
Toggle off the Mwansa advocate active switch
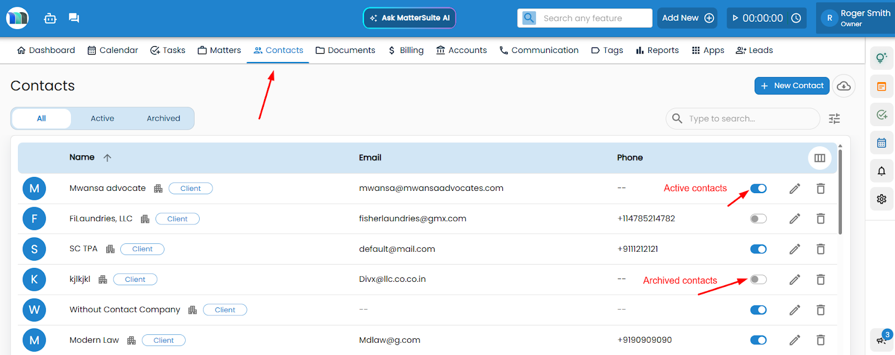pos(758,189)
